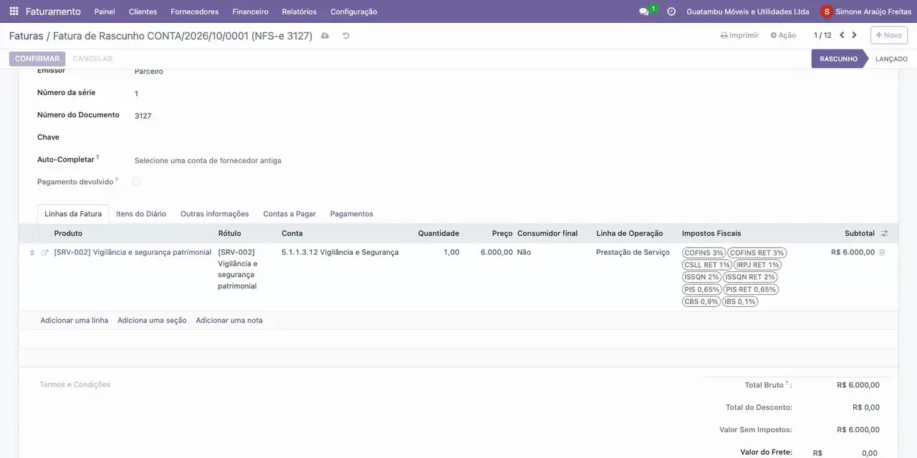Open the Ação gear dropdown

point(783,35)
